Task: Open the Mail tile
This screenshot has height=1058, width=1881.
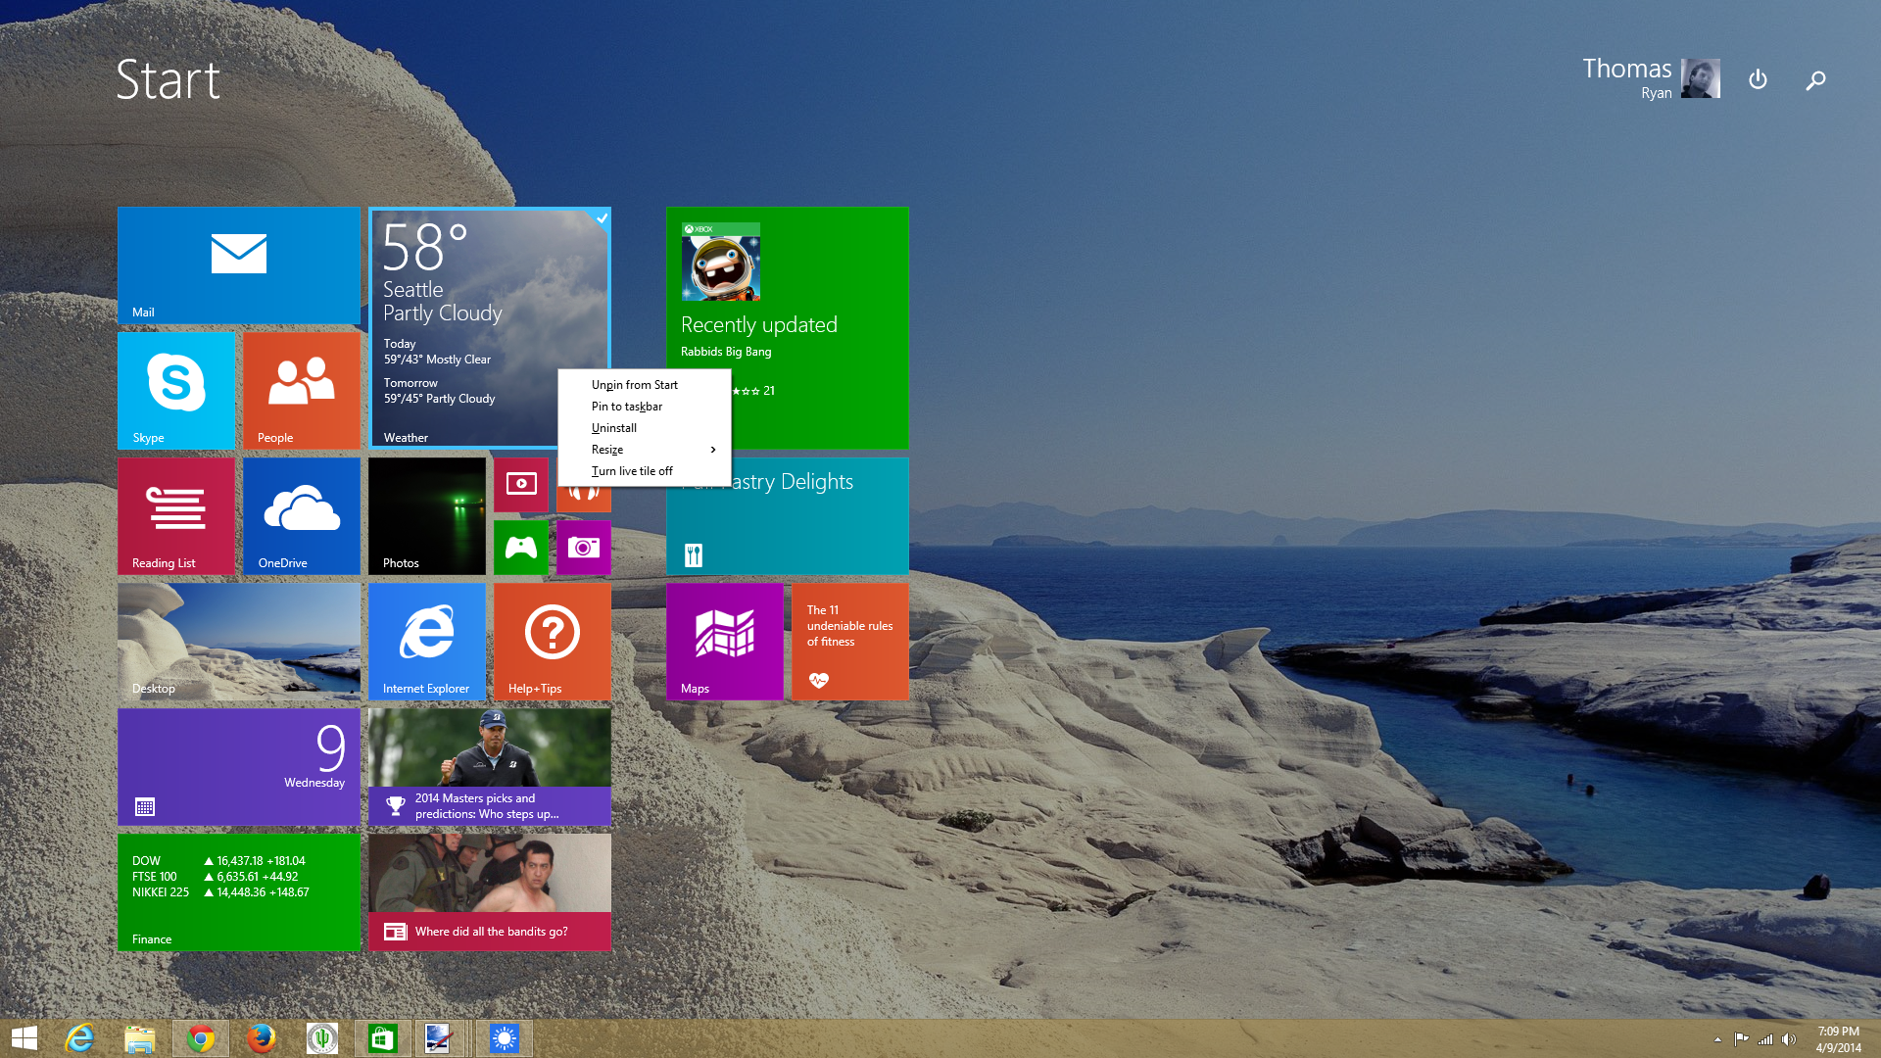Action: 238,264
